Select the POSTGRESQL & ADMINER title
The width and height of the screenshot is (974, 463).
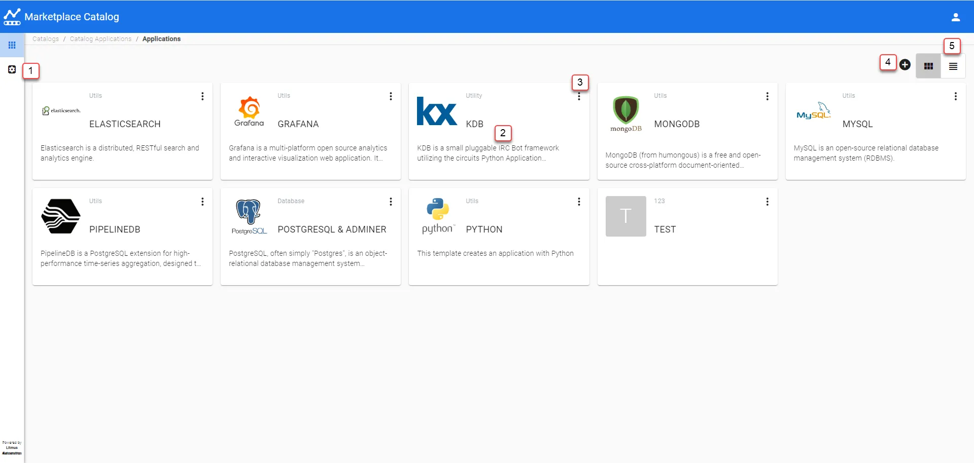click(x=332, y=229)
